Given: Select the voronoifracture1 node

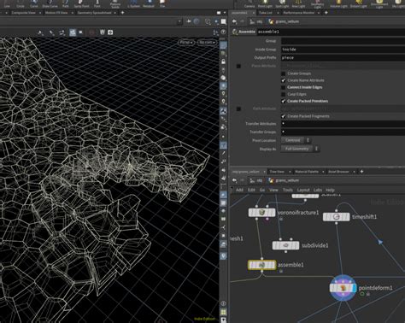Looking at the screenshot, I should (261, 213).
